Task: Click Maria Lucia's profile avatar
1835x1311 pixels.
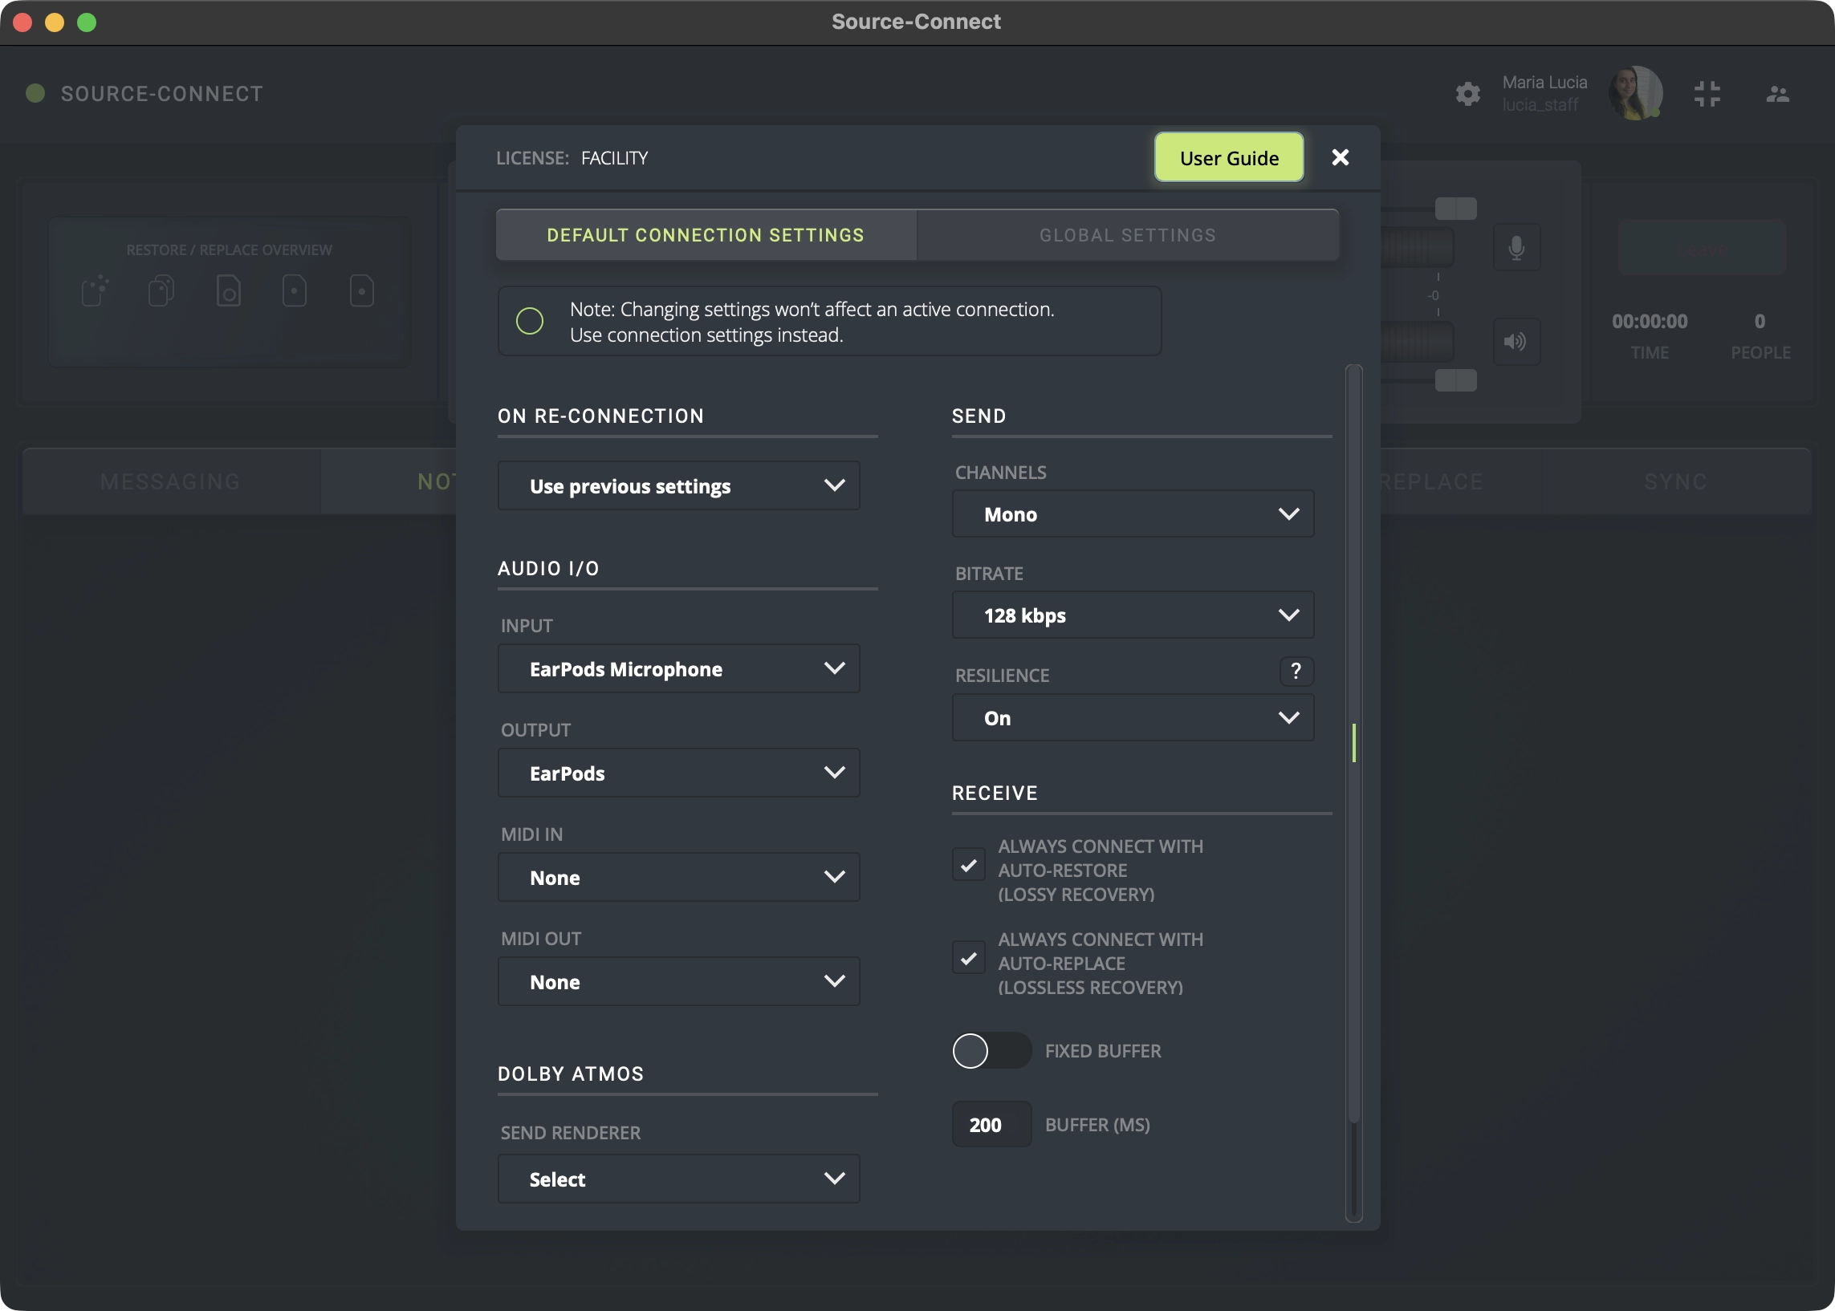Action: pyautogui.click(x=1635, y=93)
